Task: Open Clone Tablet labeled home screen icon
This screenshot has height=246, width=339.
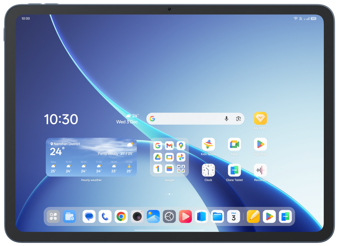Action: pyautogui.click(x=234, y=170)
